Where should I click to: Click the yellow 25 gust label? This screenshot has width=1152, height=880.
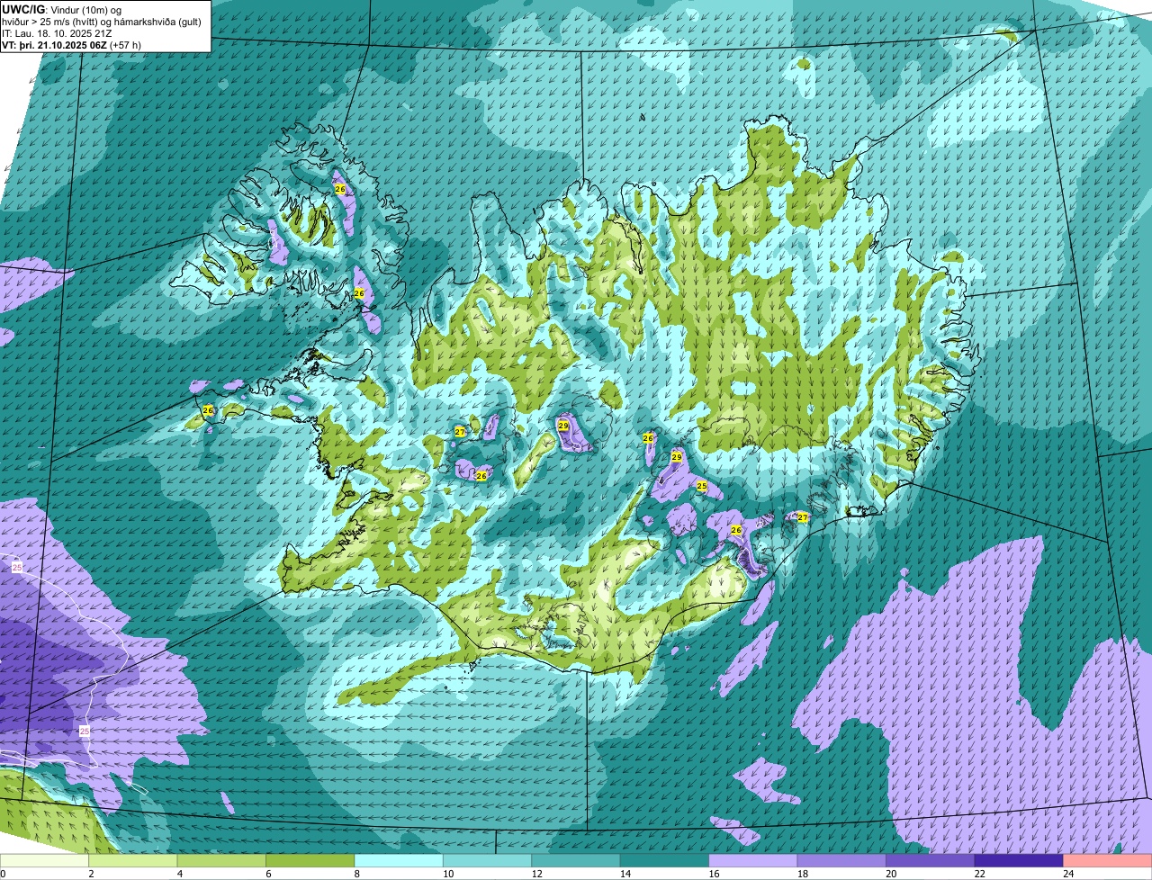tap(702, 486)
